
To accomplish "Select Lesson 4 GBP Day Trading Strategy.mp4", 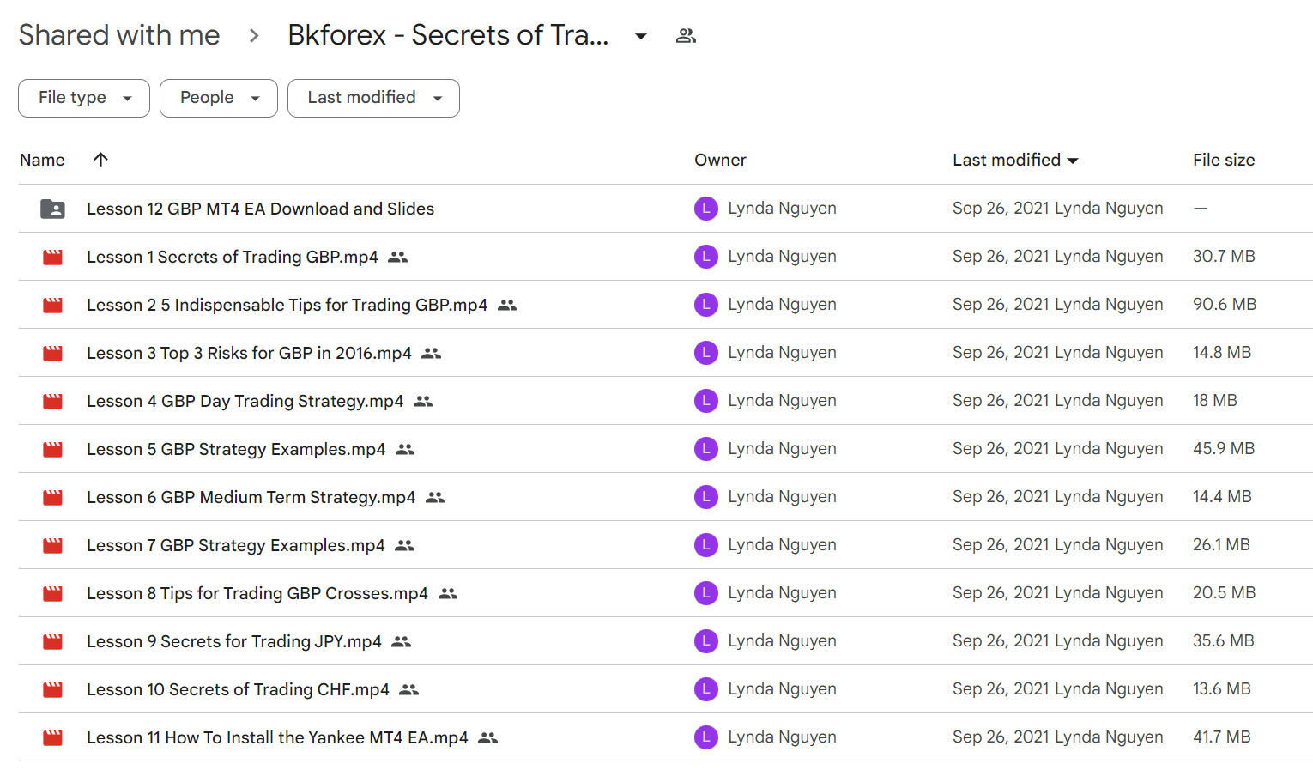I will (x=245, y=401).
